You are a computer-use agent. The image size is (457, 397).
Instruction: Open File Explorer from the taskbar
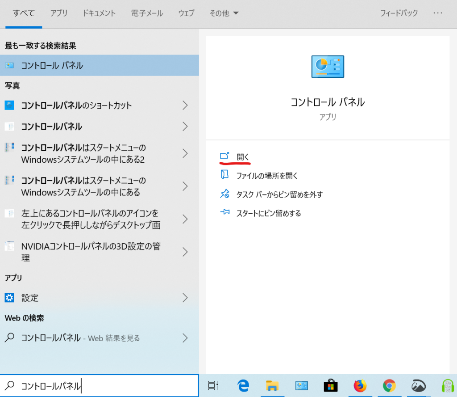pyautogui.click(x=272, y=385)
